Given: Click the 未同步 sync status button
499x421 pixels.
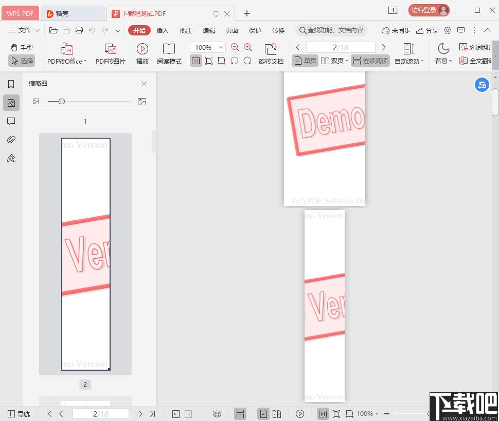Looking at the screenshot, I should (396, 30).
